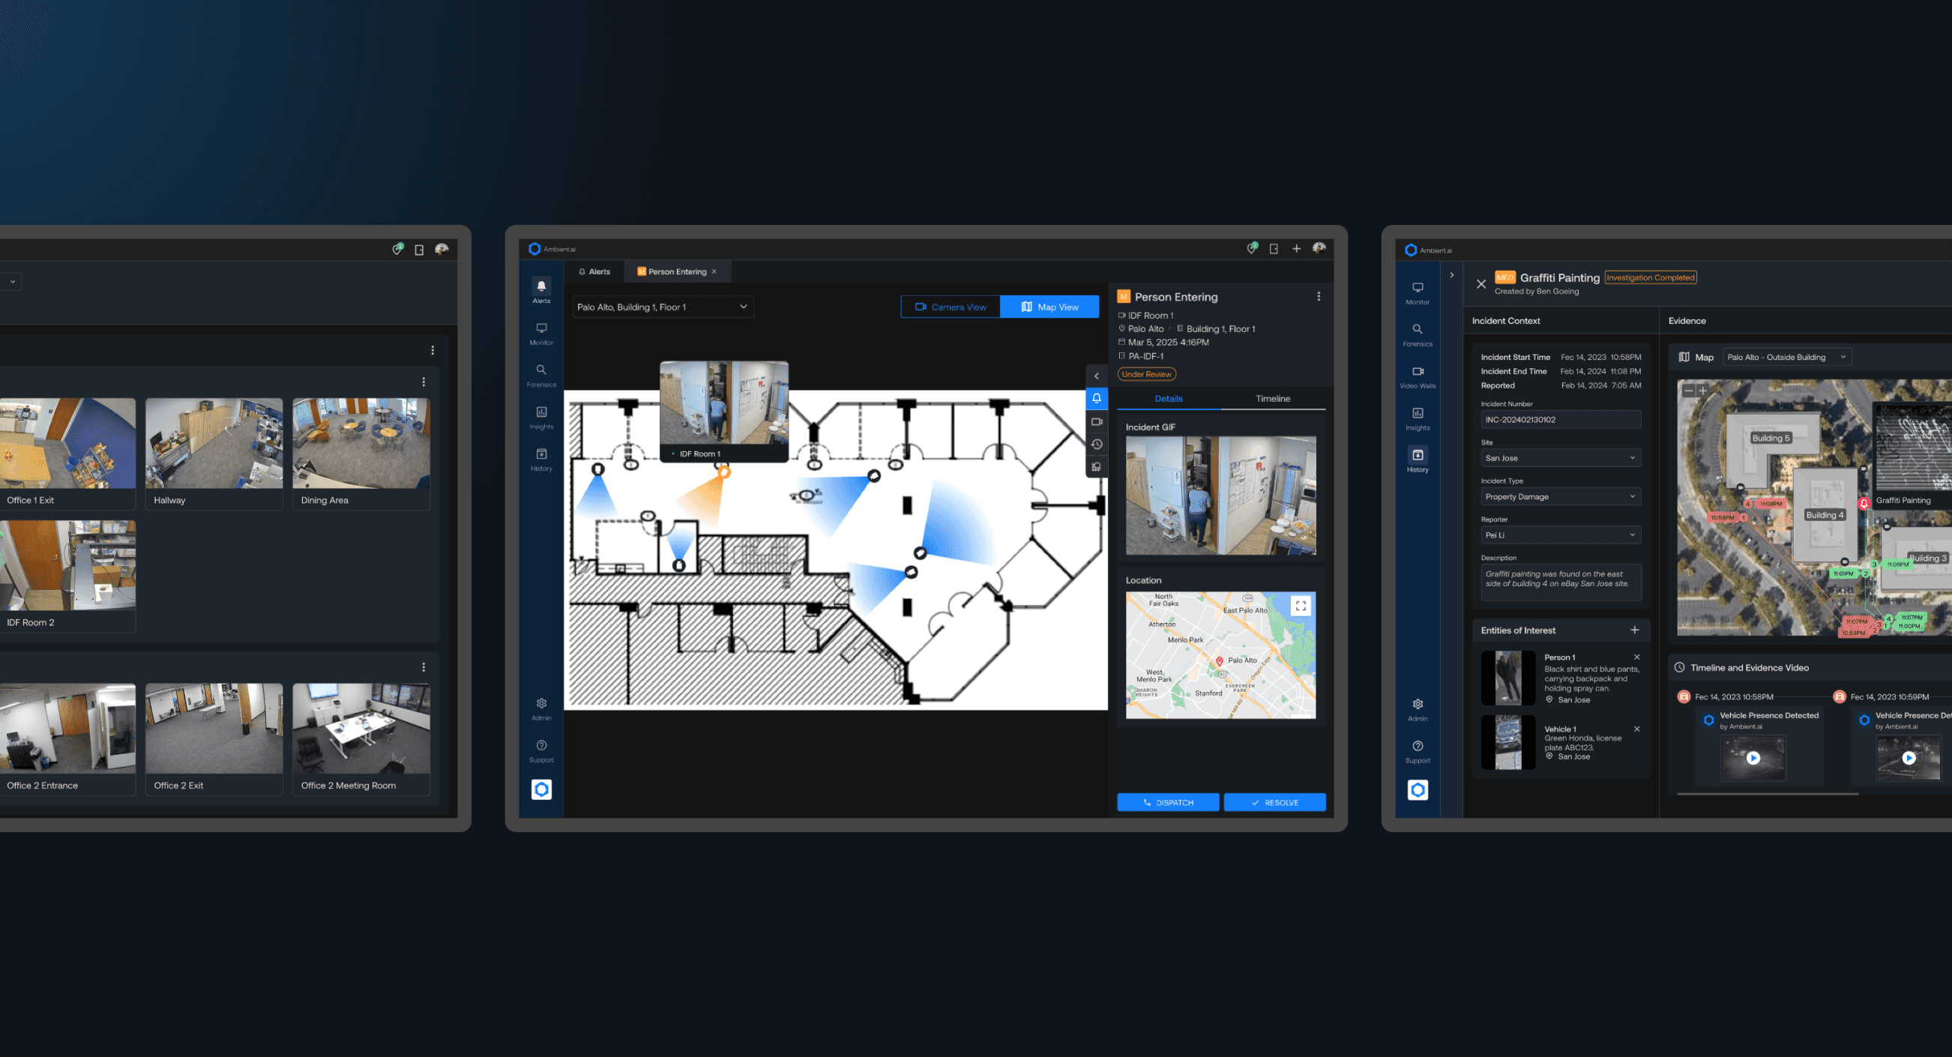Expand the Location map fullscreen

click(x=1301, y=606)
